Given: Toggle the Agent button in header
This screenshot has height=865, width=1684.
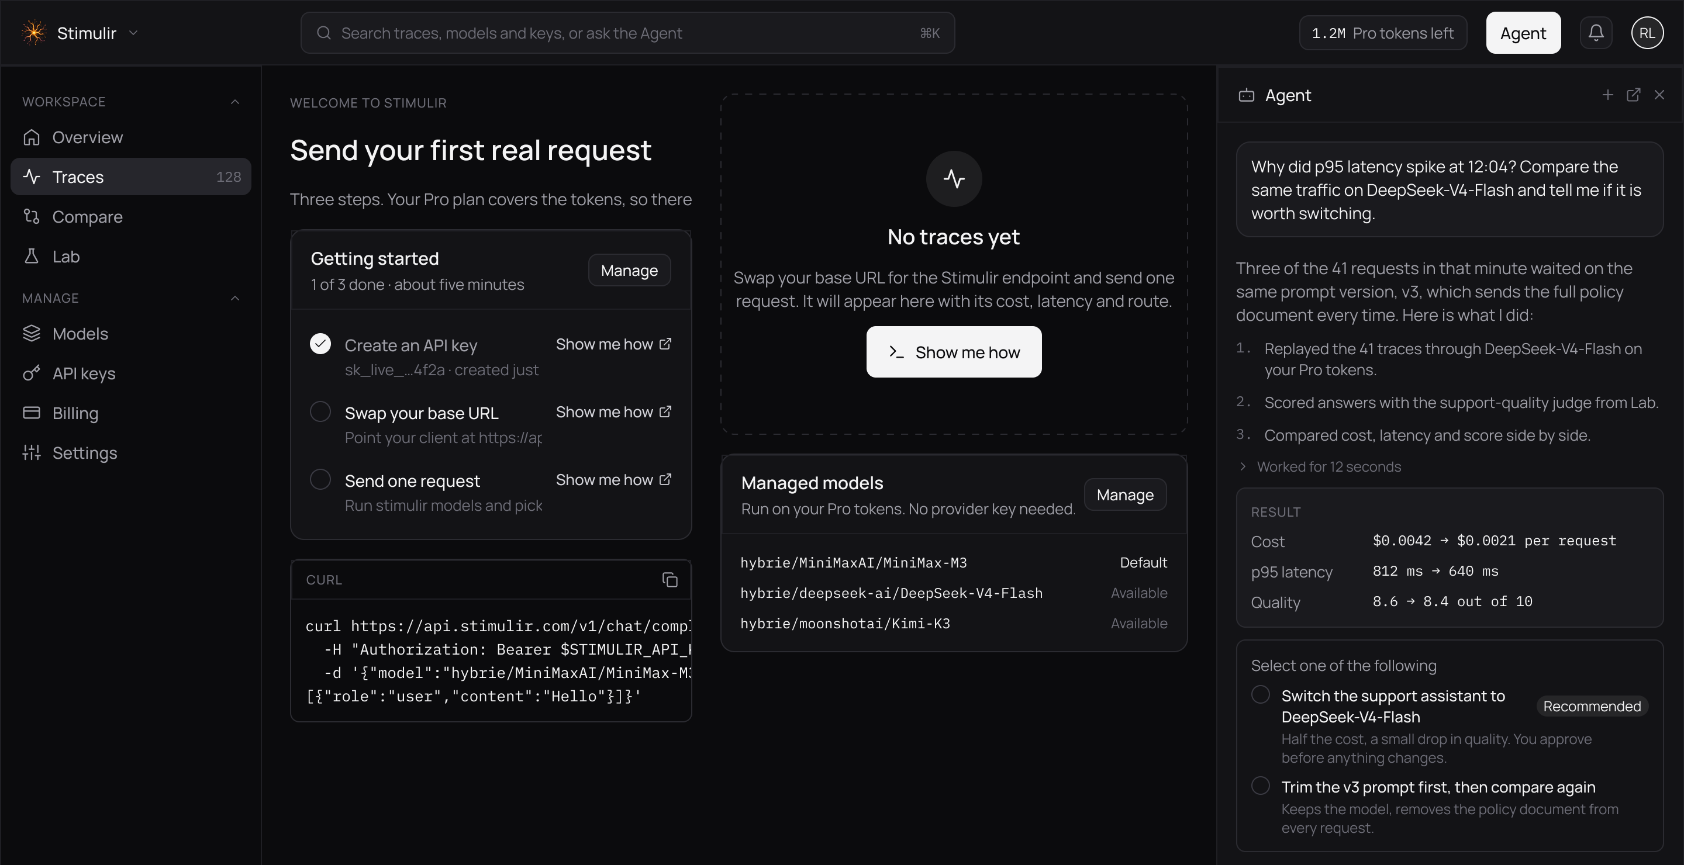Looking at the screenshot, I should [1523, 33].
